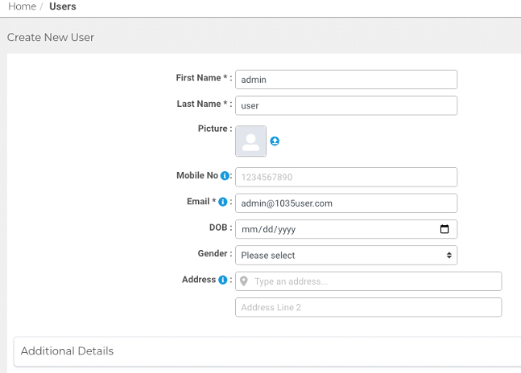Click the Type an address field
The height and width of the screenshot is (373, 521).
point(374,281)
